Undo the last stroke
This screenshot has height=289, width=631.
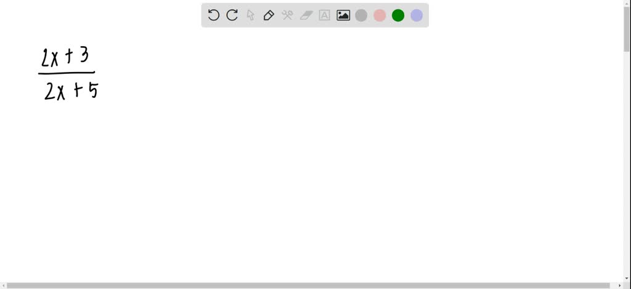point(213,15)
